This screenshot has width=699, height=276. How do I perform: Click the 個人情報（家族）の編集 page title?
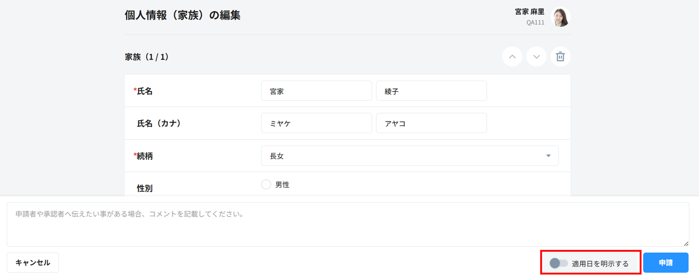[182, 15]
